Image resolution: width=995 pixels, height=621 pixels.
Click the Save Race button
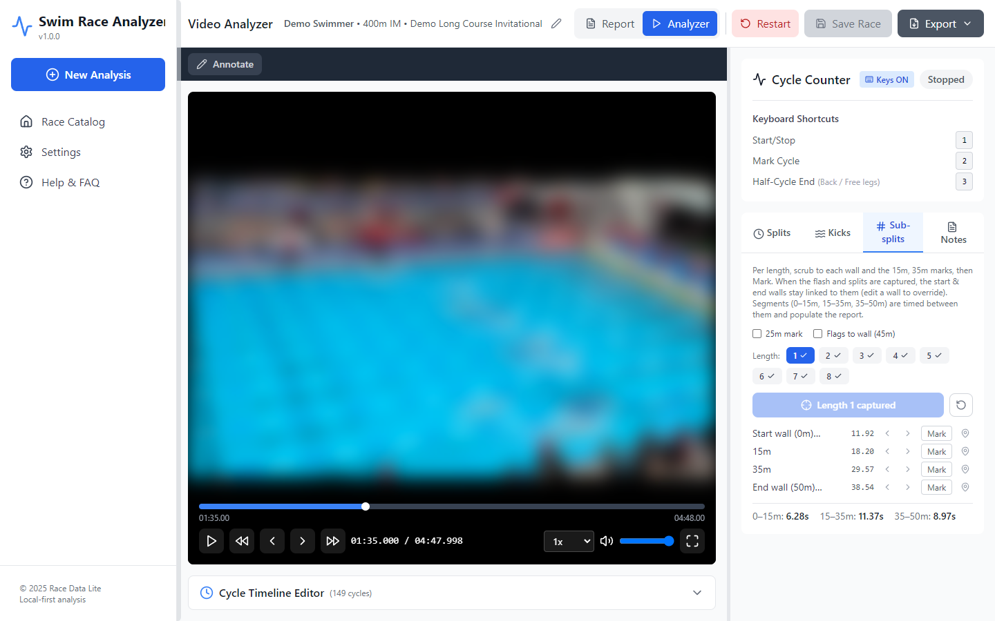848,23
